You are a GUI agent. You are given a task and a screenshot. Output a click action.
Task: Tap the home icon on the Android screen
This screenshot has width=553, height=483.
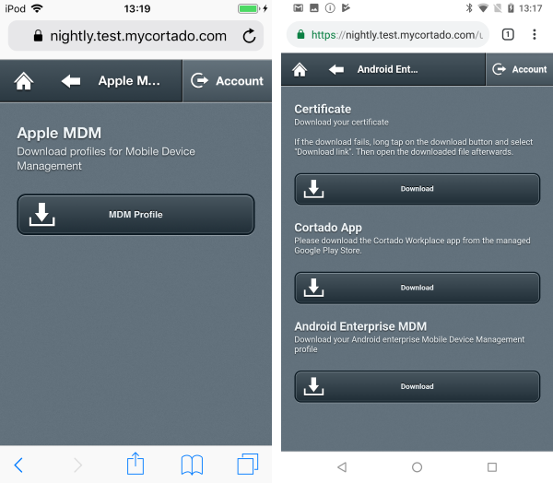tap(300, 69)
